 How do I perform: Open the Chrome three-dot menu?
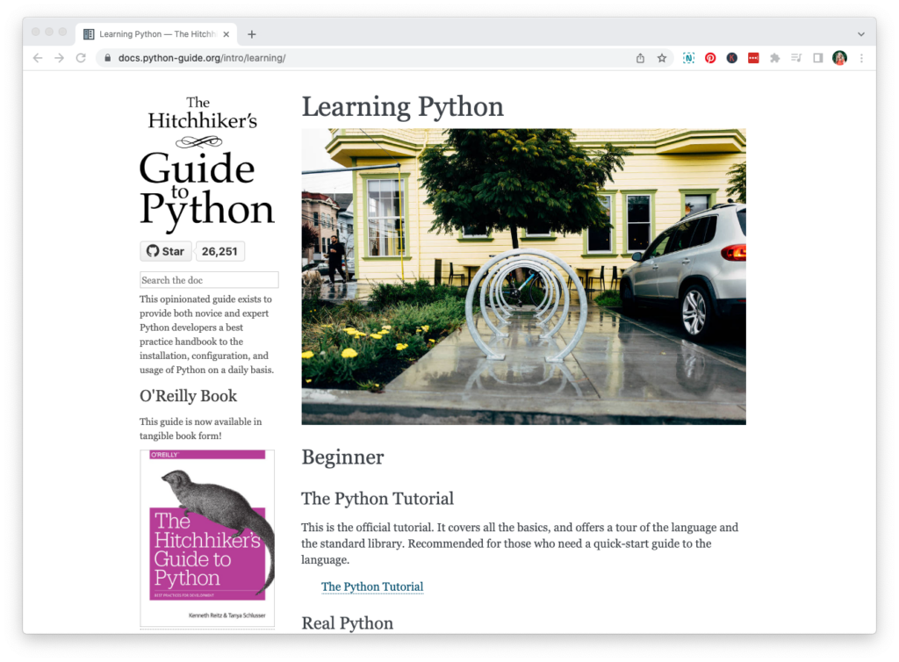tap(861, 58)
